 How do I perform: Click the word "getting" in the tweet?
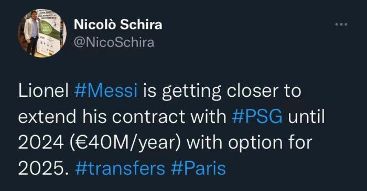point(191,92)
